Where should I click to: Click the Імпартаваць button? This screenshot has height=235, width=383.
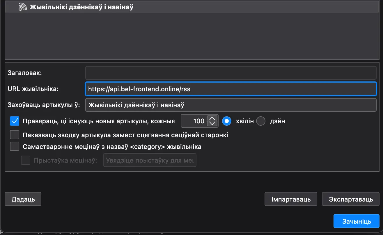click(x=291, y=199)
